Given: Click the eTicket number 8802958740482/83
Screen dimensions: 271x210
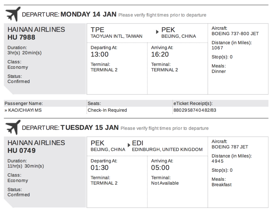Looking at the screenshot, I should coord(195,110).
